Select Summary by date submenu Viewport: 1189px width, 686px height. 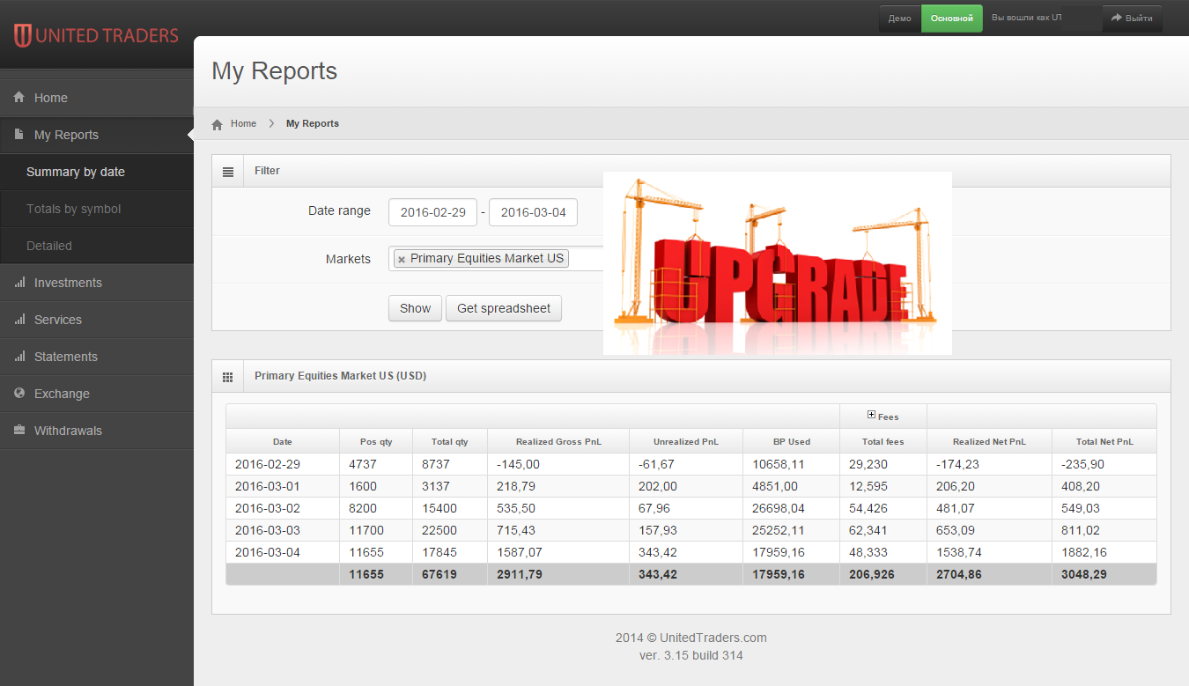click(x=97, y=172)
